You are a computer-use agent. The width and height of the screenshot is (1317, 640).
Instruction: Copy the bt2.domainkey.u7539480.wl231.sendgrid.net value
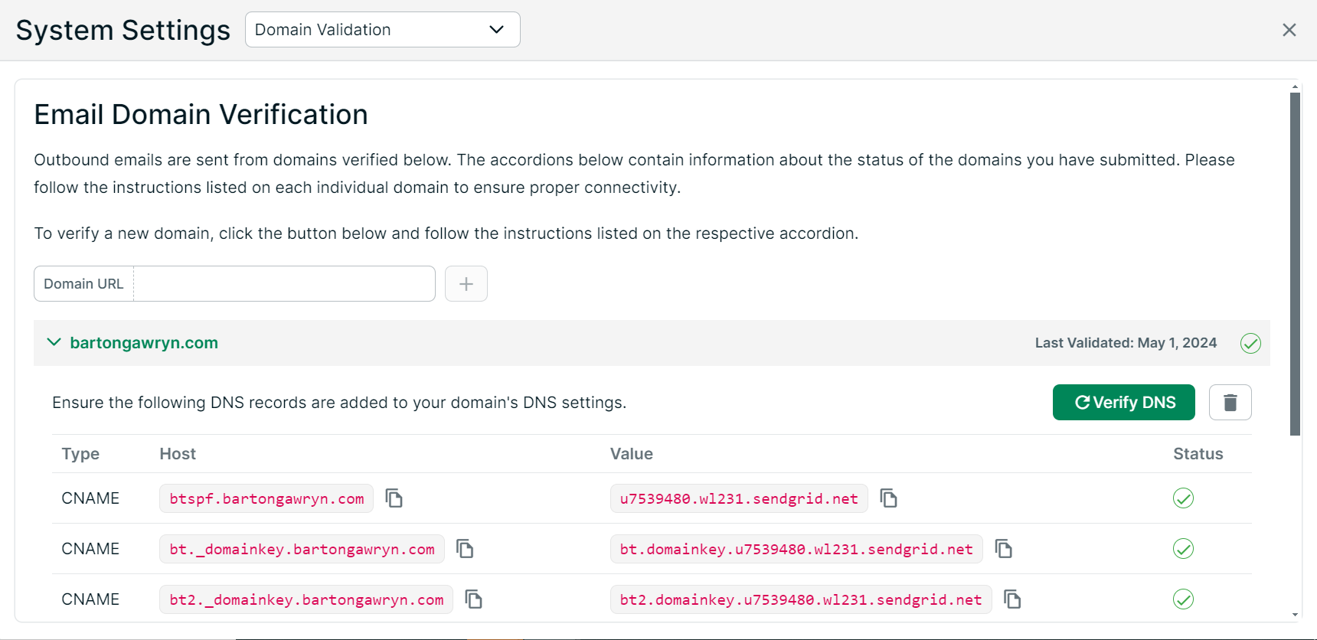point(1012,599)
